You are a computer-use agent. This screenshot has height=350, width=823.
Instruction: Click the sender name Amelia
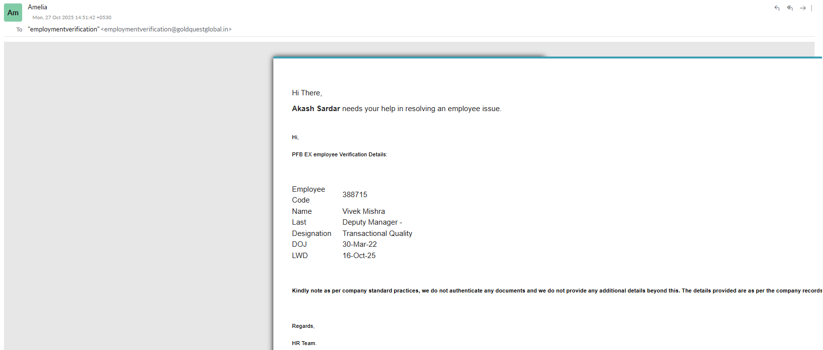point(37,7)
